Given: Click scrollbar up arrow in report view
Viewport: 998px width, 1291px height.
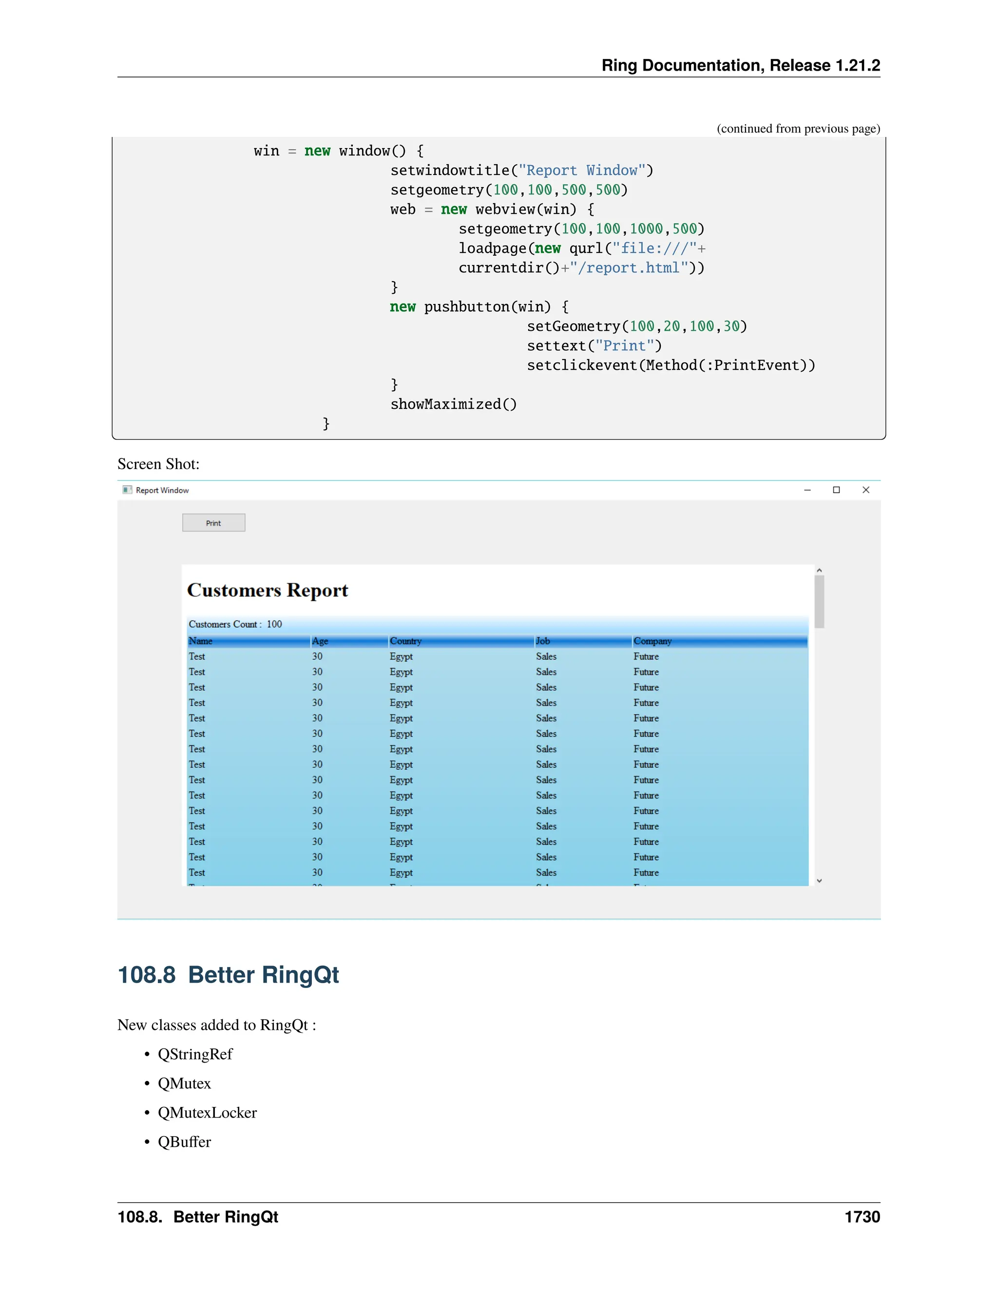Looking at the screenshot, I should [x=819, y=570].
